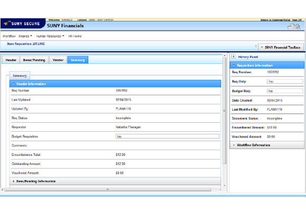
Task: Click Last Modified By FLANA110 value
Action: 274,110
